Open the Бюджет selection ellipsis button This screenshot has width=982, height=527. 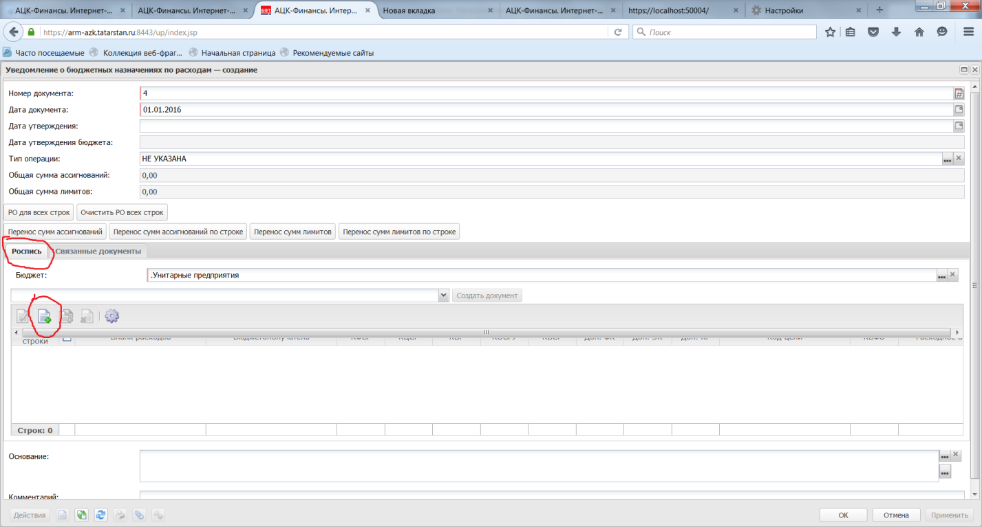[x=941, y=276]
